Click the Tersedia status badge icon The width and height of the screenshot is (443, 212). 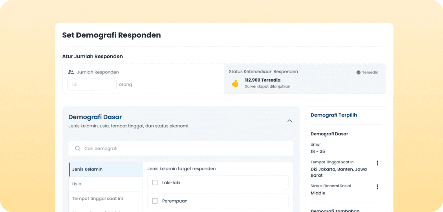click(x=359, y=72)
